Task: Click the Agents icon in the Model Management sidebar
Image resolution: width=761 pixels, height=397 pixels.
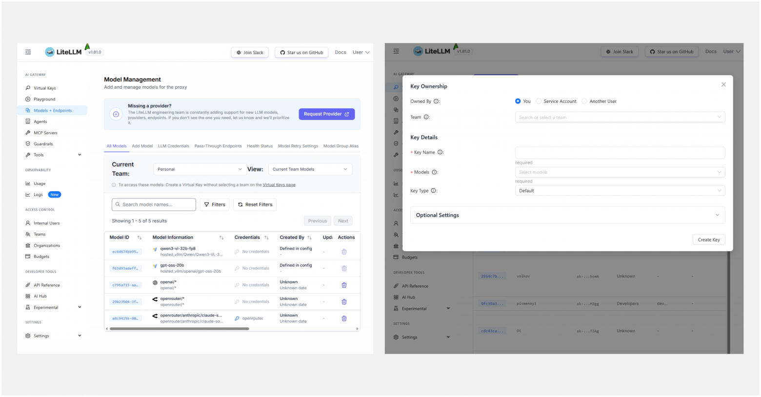Action: click(28, 121)
